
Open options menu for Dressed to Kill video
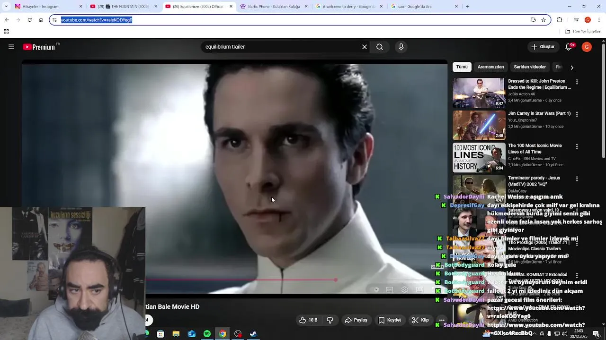click(577, 82)
